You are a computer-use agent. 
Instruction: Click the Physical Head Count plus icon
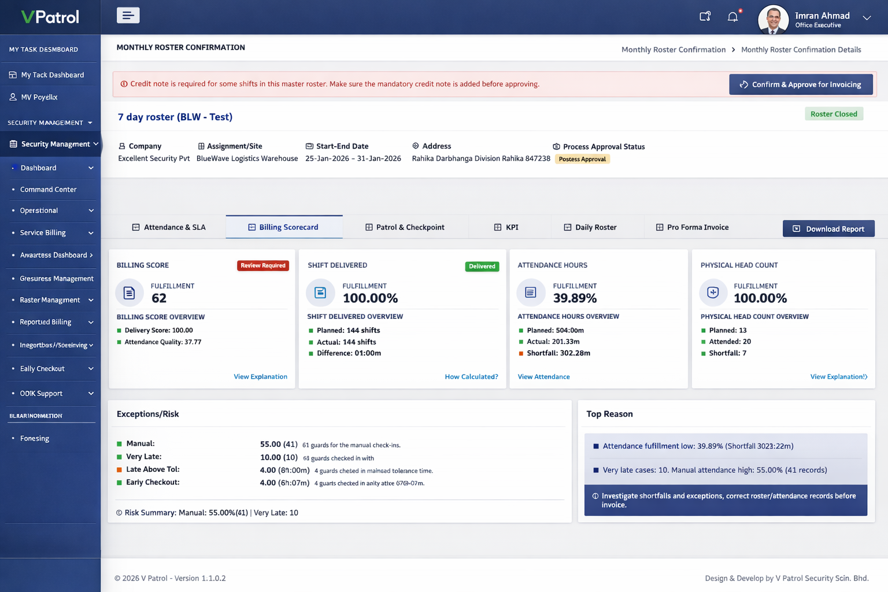click(713, 293)
